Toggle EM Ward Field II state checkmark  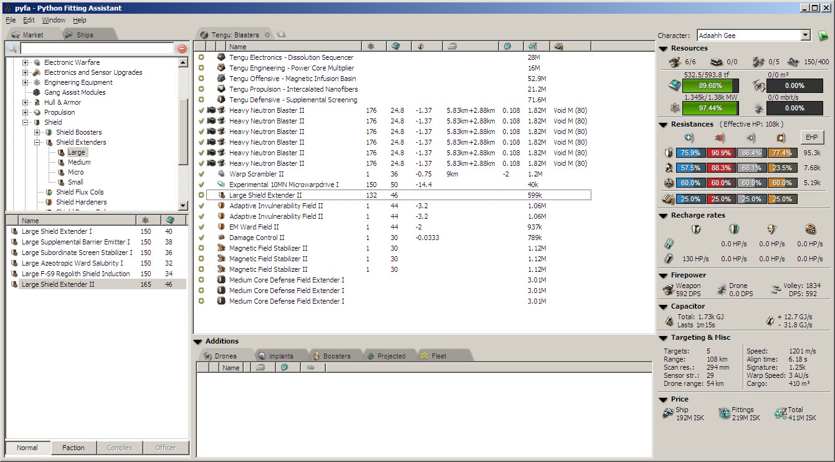[x=201, y=227]
